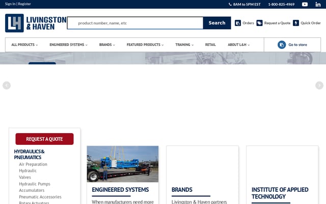
Task: Expand the Featured Products menu
Action: pyautogui.click(x=145, y=45)
